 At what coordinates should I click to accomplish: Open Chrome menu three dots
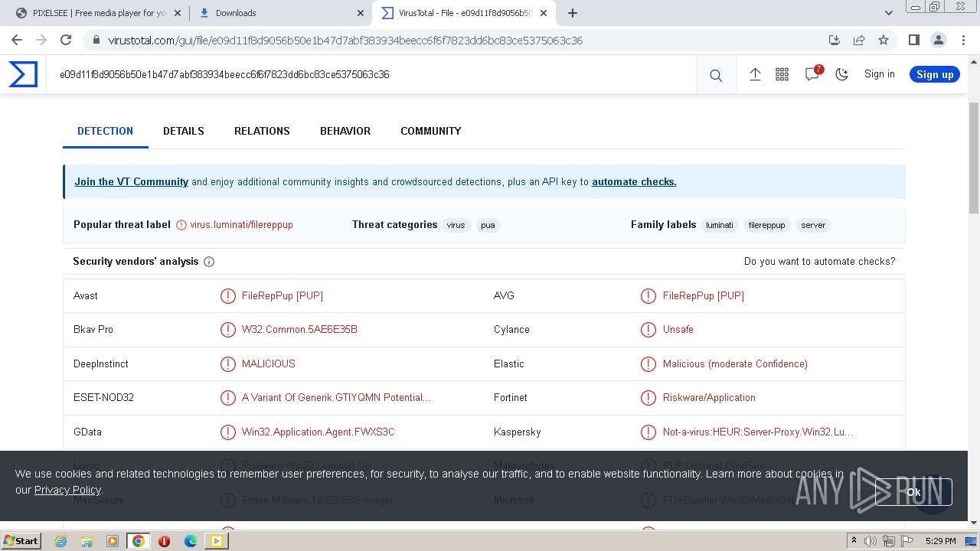coord(963,41)
